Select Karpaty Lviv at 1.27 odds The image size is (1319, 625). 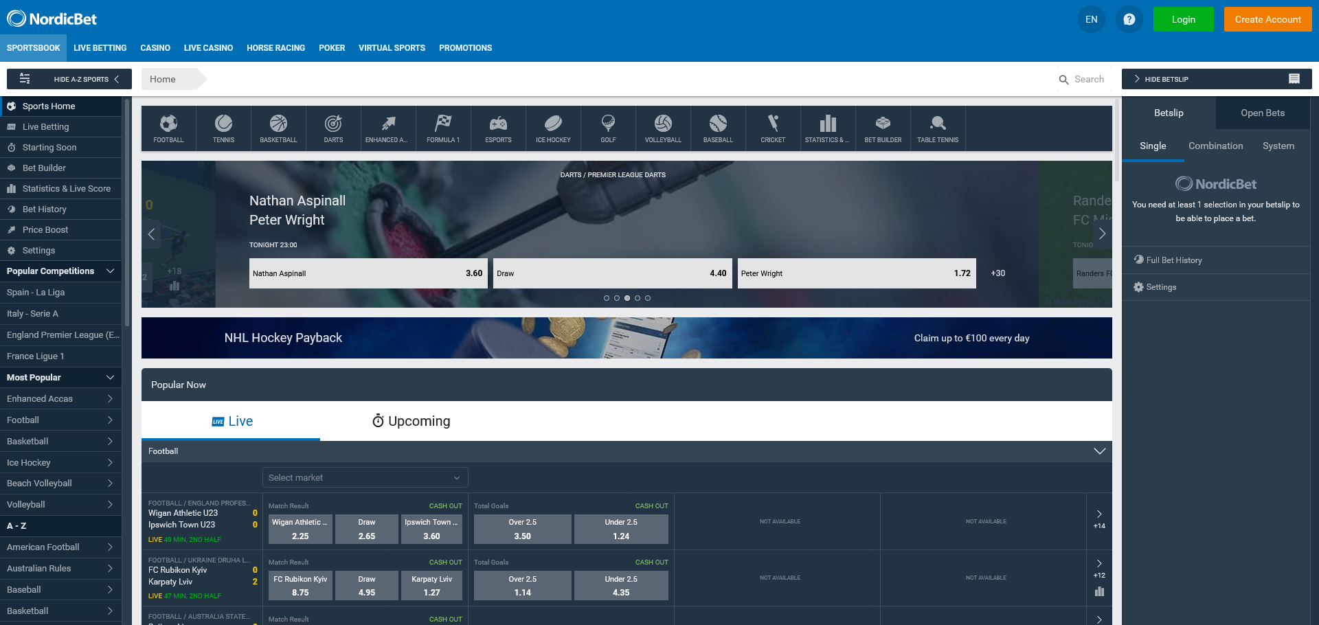431,586
